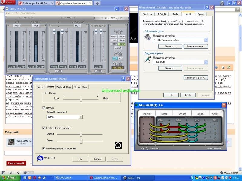
Task: Switch to the Dźwięki tab
Action: tap(162, 14)
